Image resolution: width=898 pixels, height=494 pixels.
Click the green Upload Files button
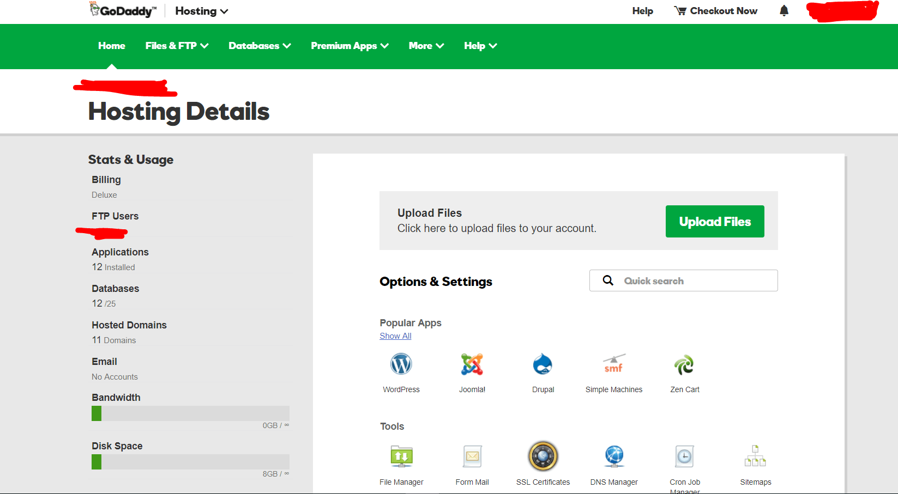[715, 221]
